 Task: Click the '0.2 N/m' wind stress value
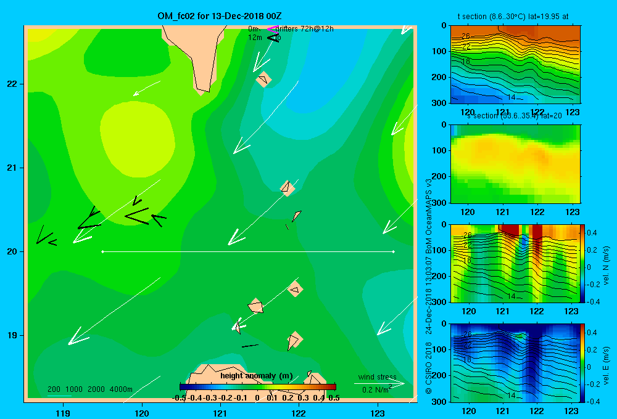[376, 389]
